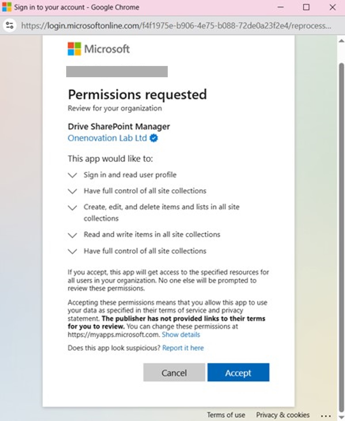345x421 pixels.
Task: Click the scrollbar up arrow
Action: coord(341,41)
